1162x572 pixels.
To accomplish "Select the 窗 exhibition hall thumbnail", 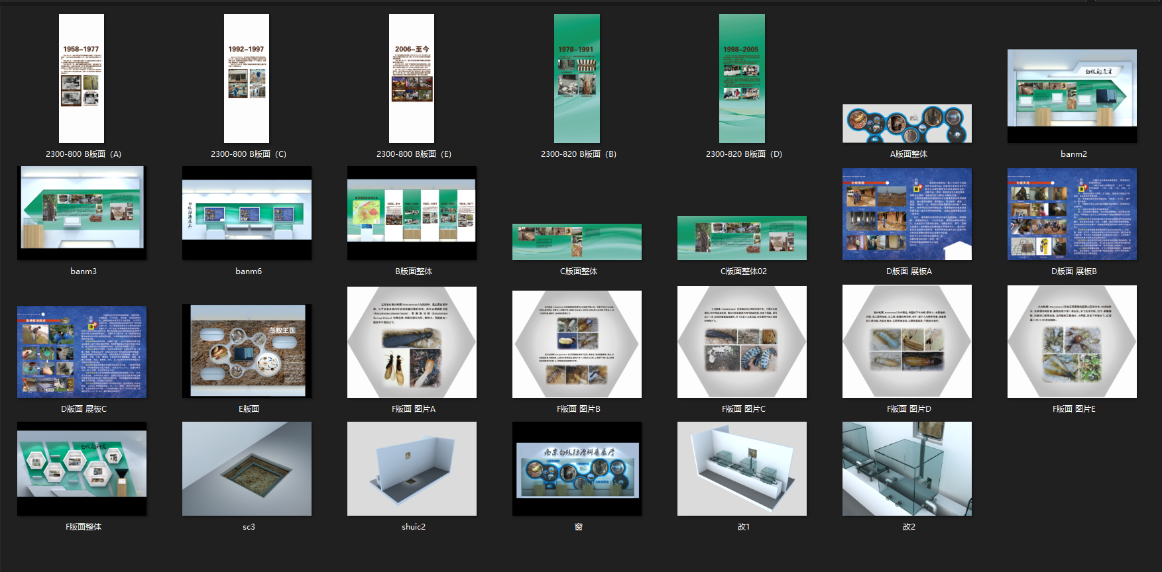I will tap(577, 469).
